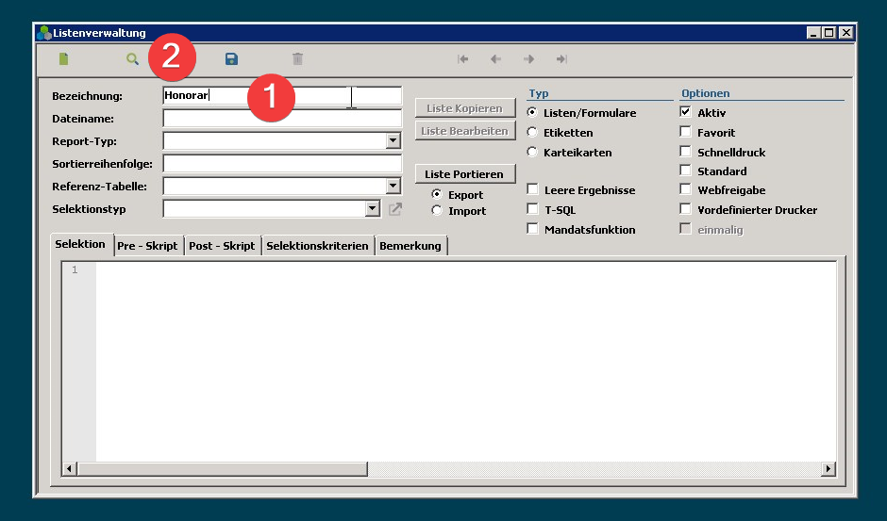This screenshot has height=521, width=887.
Task: Click into the Dateiname input field
Action: point(282,118)
